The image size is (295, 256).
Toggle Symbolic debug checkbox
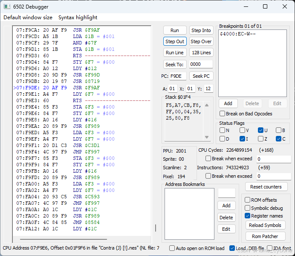[x=247, y=208]
